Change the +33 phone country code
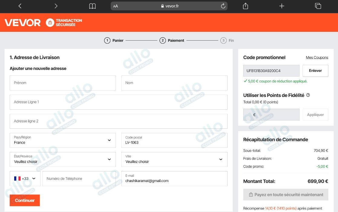The height and width of the screenshot is (212, 338). pyautogui.click(x=25, y=179)
